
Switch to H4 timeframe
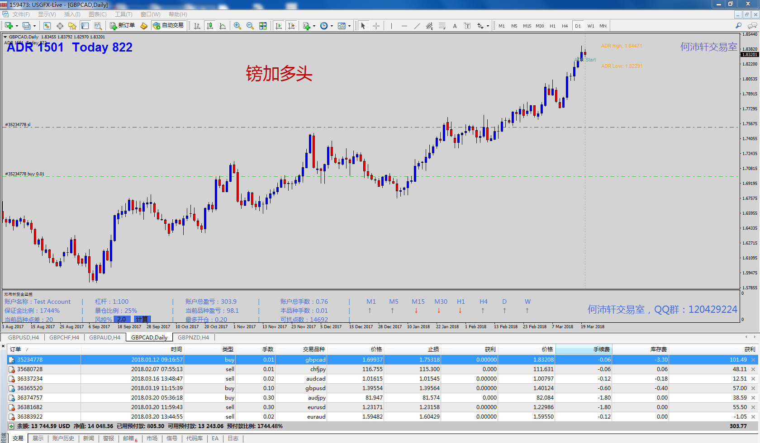(x=565, y=26)
